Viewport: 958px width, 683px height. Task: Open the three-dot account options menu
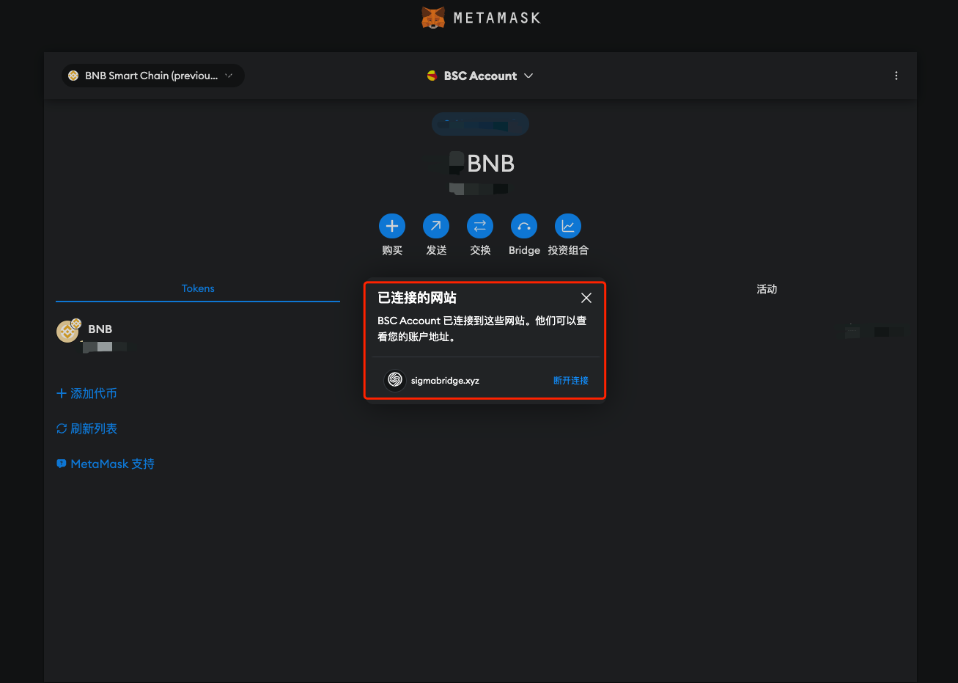[896, 76]
